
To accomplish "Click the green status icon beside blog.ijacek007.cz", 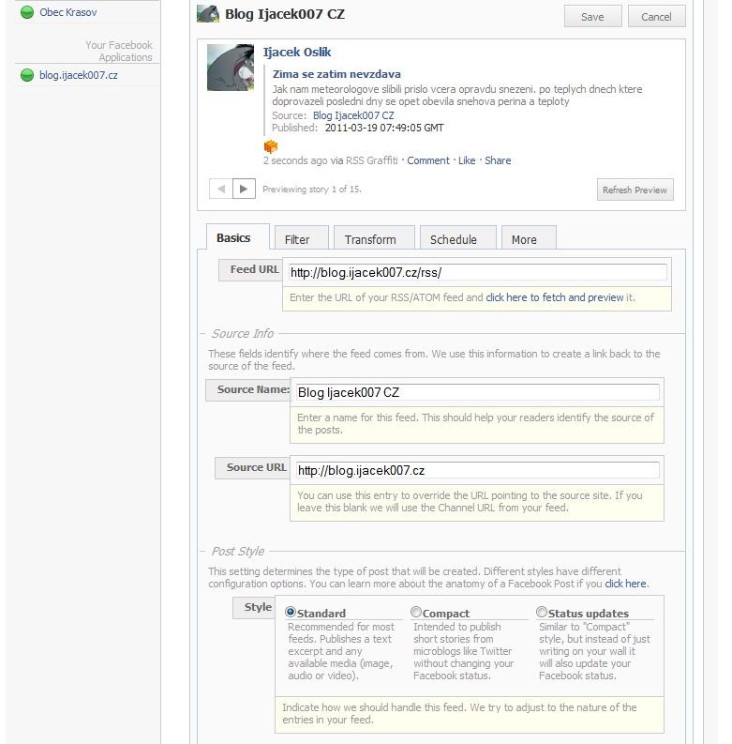I will point(27,75).
